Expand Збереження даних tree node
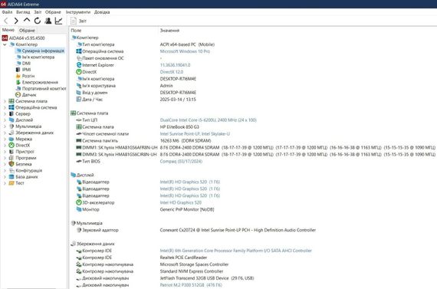The width and height of the screenshot is (437, 289). (5, 133)
